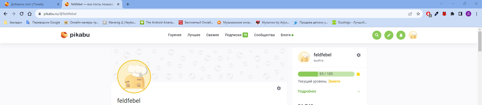Open the tab search dropdown arrow
Image resolution: width=482 pixels, height=105 pixels.
click(442, 3)
